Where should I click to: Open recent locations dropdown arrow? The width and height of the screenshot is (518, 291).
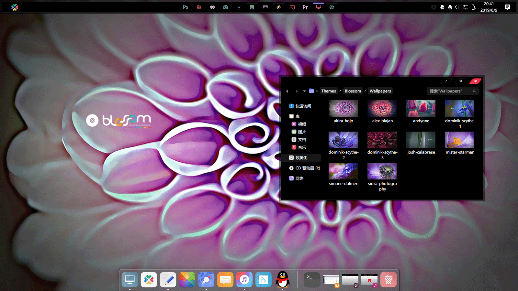[x=304, y=91]
